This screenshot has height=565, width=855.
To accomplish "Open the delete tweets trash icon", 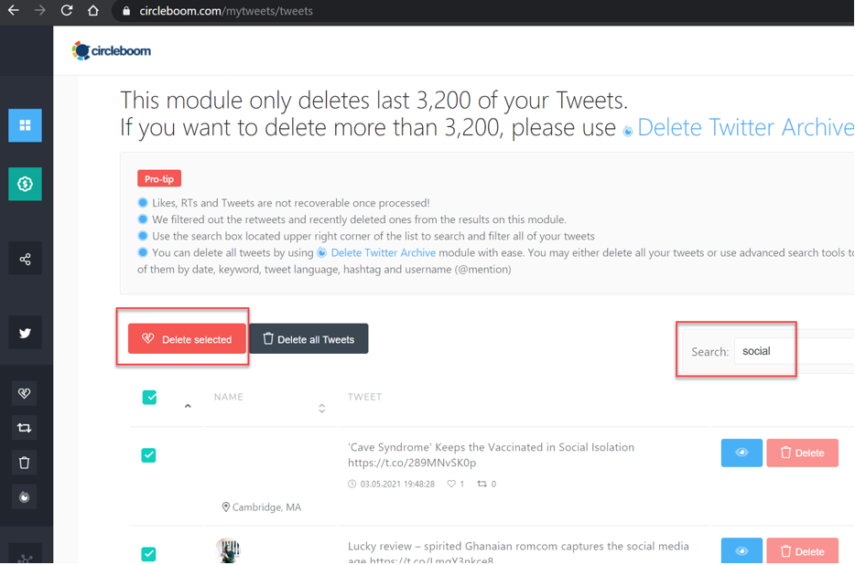I will [x=25, y=463].
